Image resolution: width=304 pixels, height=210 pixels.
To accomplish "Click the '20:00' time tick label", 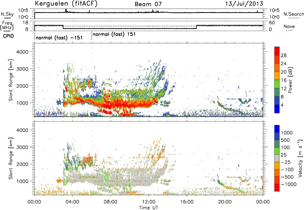I will 225,202.
